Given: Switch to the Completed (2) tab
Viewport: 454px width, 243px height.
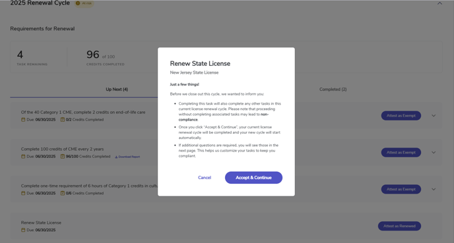Looking at the screenshot, I should pos(333,90).
